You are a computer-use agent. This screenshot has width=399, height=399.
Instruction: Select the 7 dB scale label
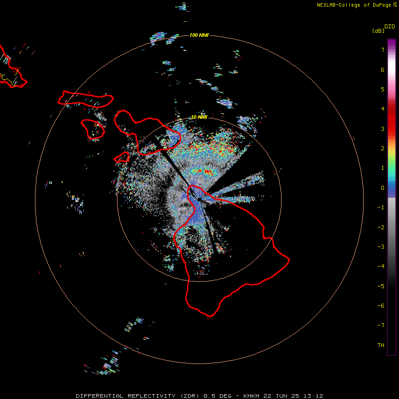click(383, 50)
